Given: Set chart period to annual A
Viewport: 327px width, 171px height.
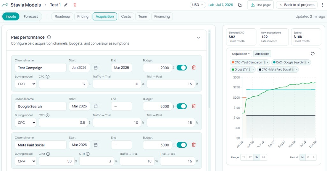Looking at the screenshot, I should point(314,157).
